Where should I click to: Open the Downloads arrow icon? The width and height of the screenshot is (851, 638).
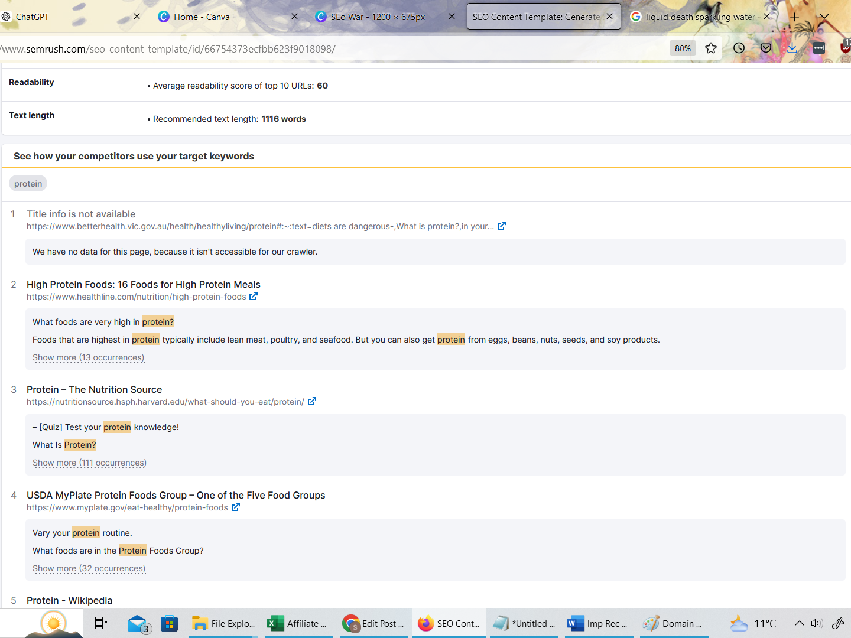[x=792, y=48]
